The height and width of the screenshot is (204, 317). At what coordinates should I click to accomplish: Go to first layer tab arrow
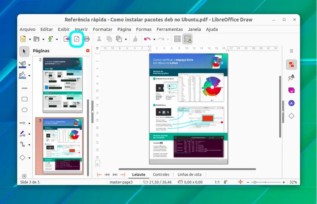click(99, 175)
